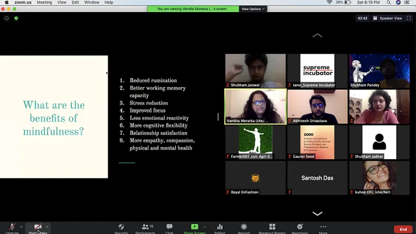Open the Reactions menu

(x=300, y=228)
